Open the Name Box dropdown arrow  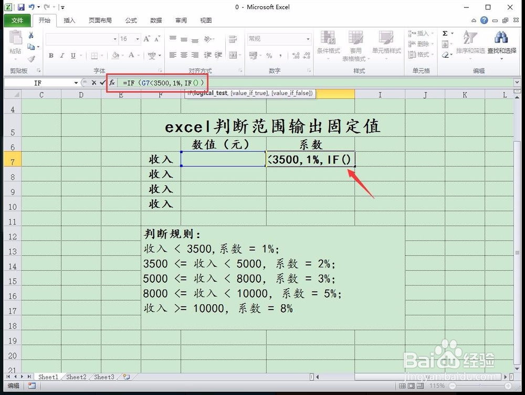coord(76,82)
